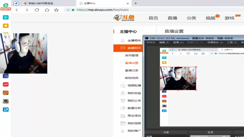Go back using browser back arrow
This screenshot has height=137, width=244.
(x=17, y=10)
